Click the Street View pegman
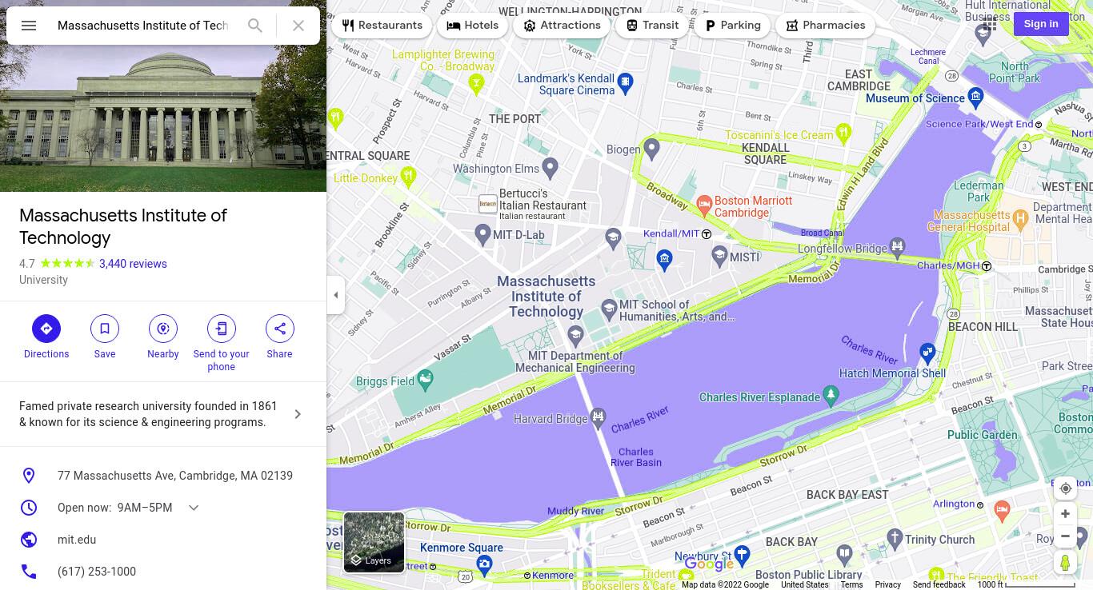1093x590 pixels. click(1065, 563)
